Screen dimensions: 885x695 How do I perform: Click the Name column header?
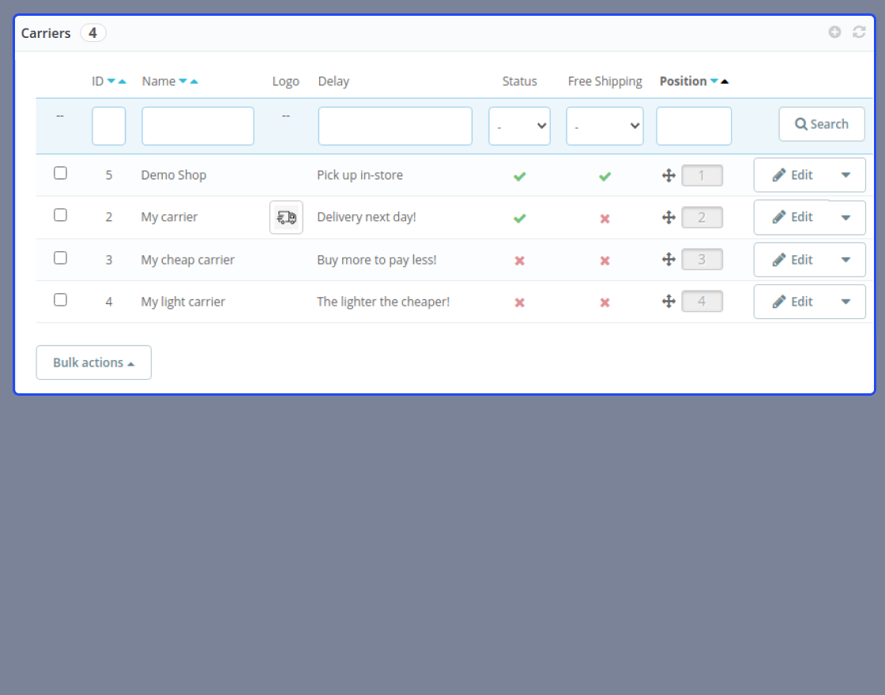[159, 81]
